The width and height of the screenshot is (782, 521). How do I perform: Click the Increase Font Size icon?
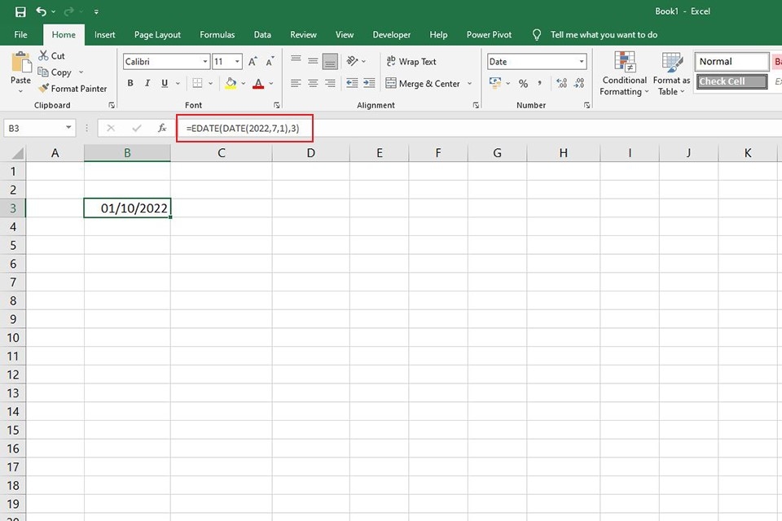point(253,62)
